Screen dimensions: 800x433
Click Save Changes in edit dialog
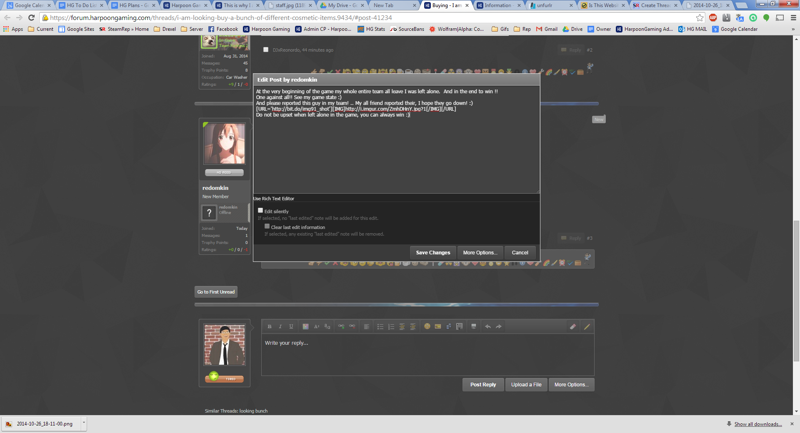[433, 253]
